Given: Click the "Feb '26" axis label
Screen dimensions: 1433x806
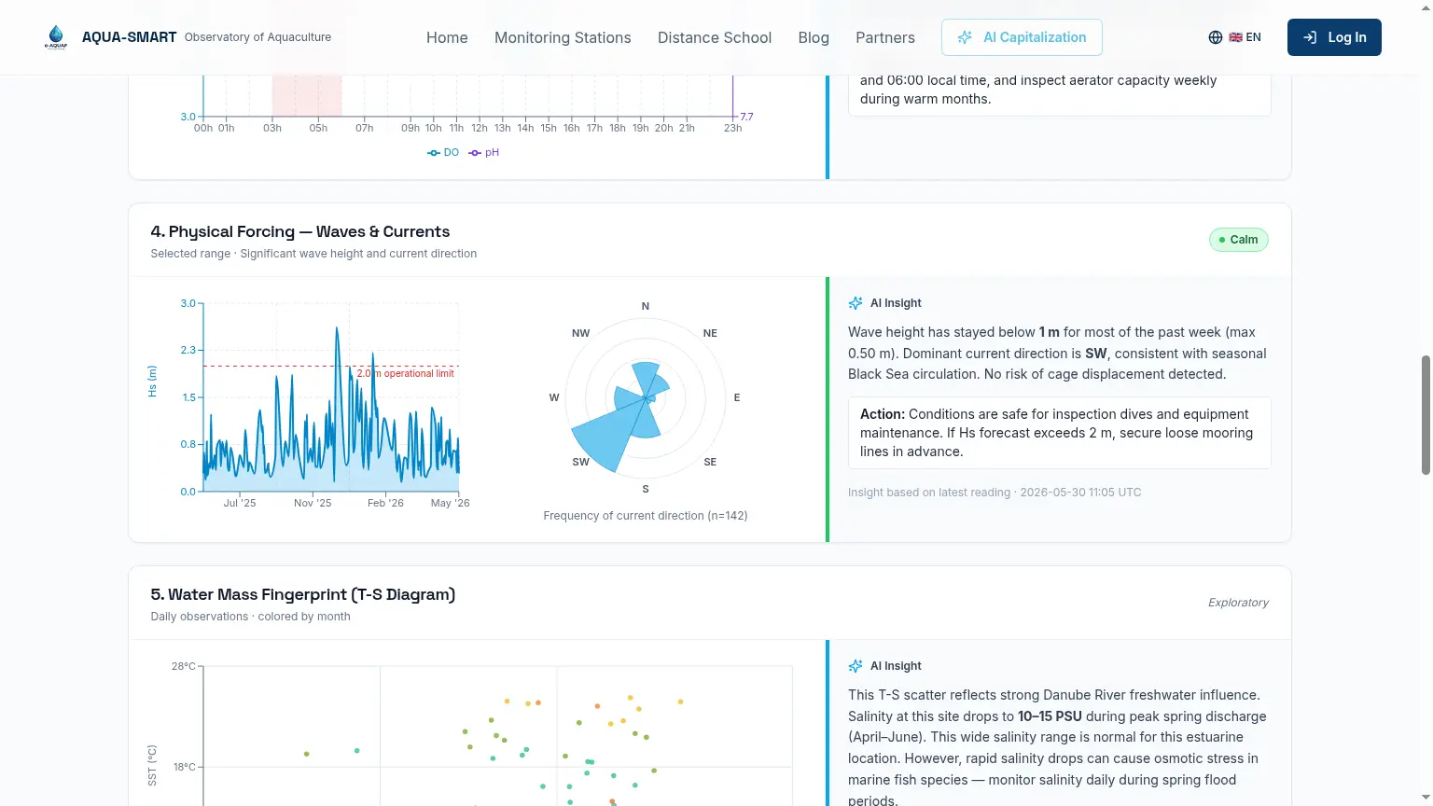Looking at the screenshot, I should click(385, 503).
